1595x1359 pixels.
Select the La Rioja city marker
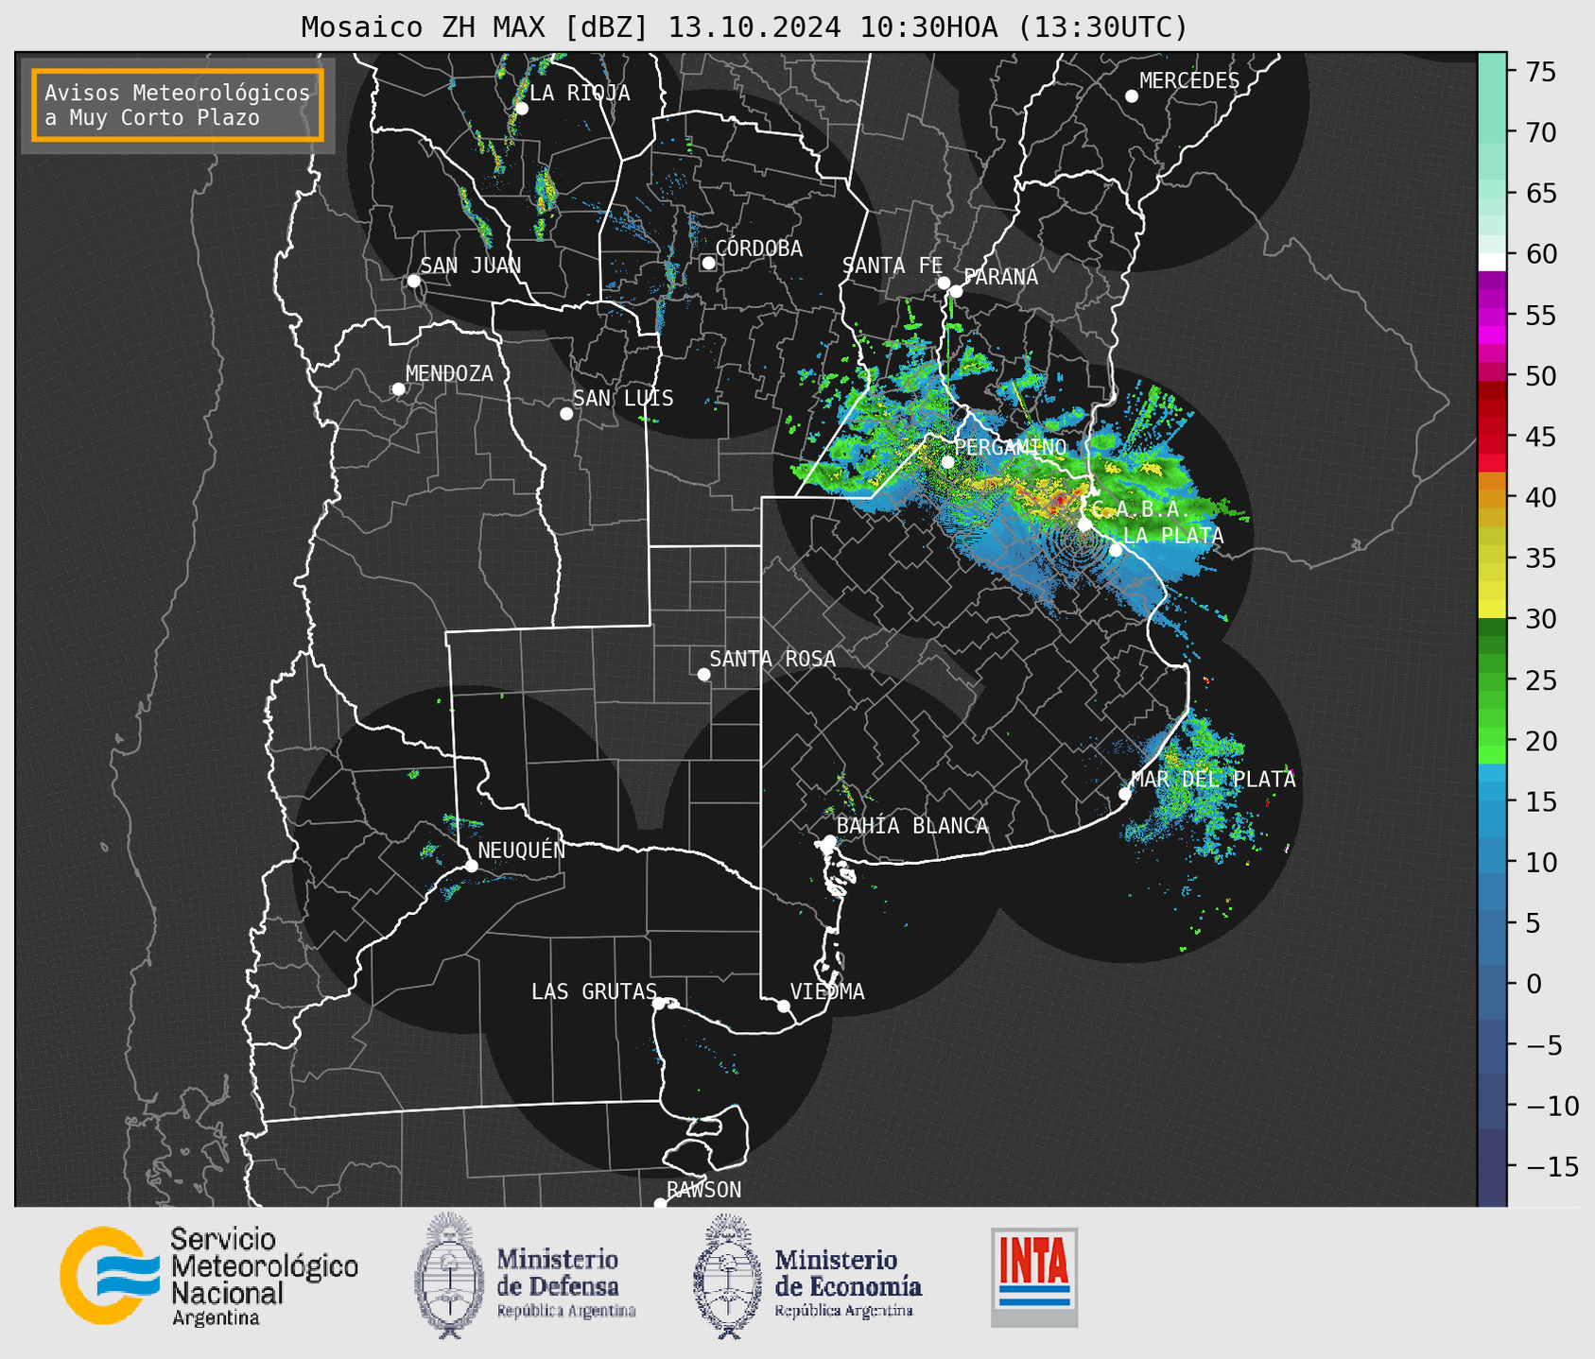521,109
